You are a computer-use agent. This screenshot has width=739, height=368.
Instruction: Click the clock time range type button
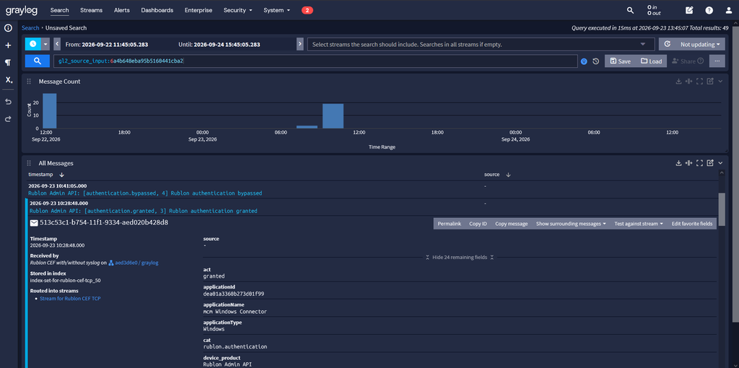point(33,44)
